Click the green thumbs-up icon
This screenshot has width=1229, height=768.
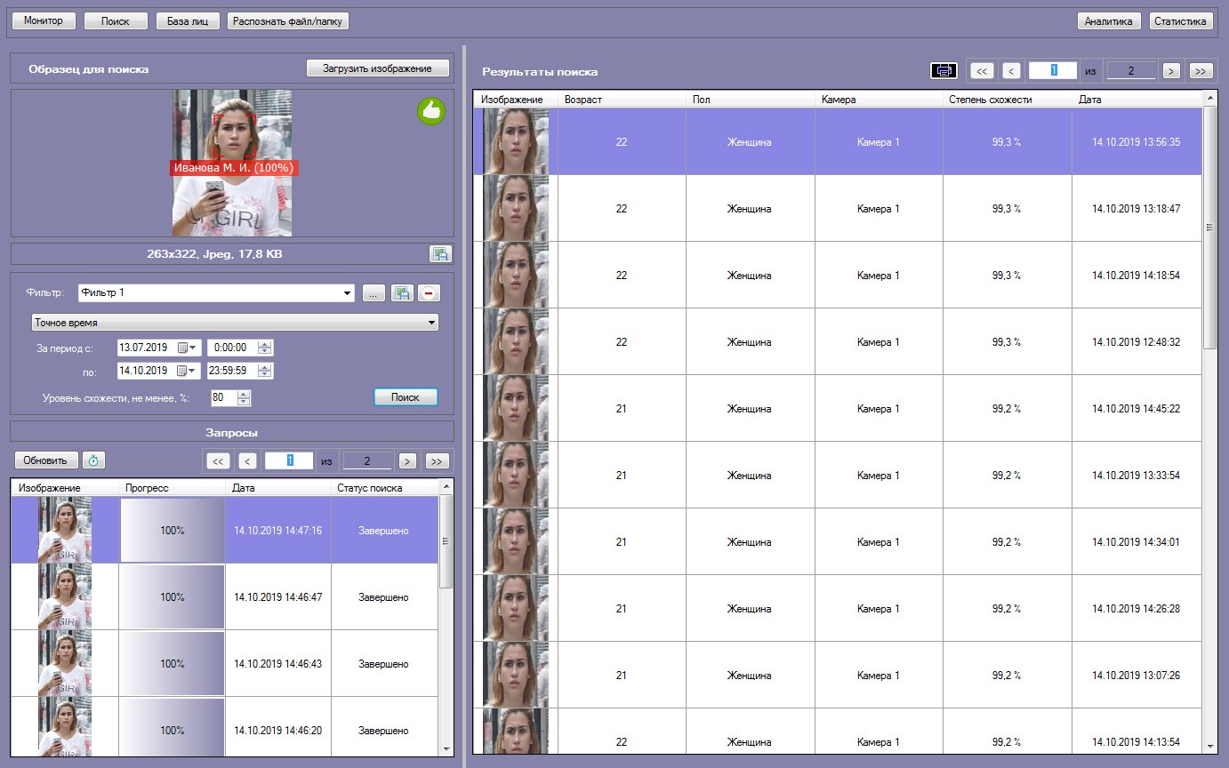(x=431, y=111)
